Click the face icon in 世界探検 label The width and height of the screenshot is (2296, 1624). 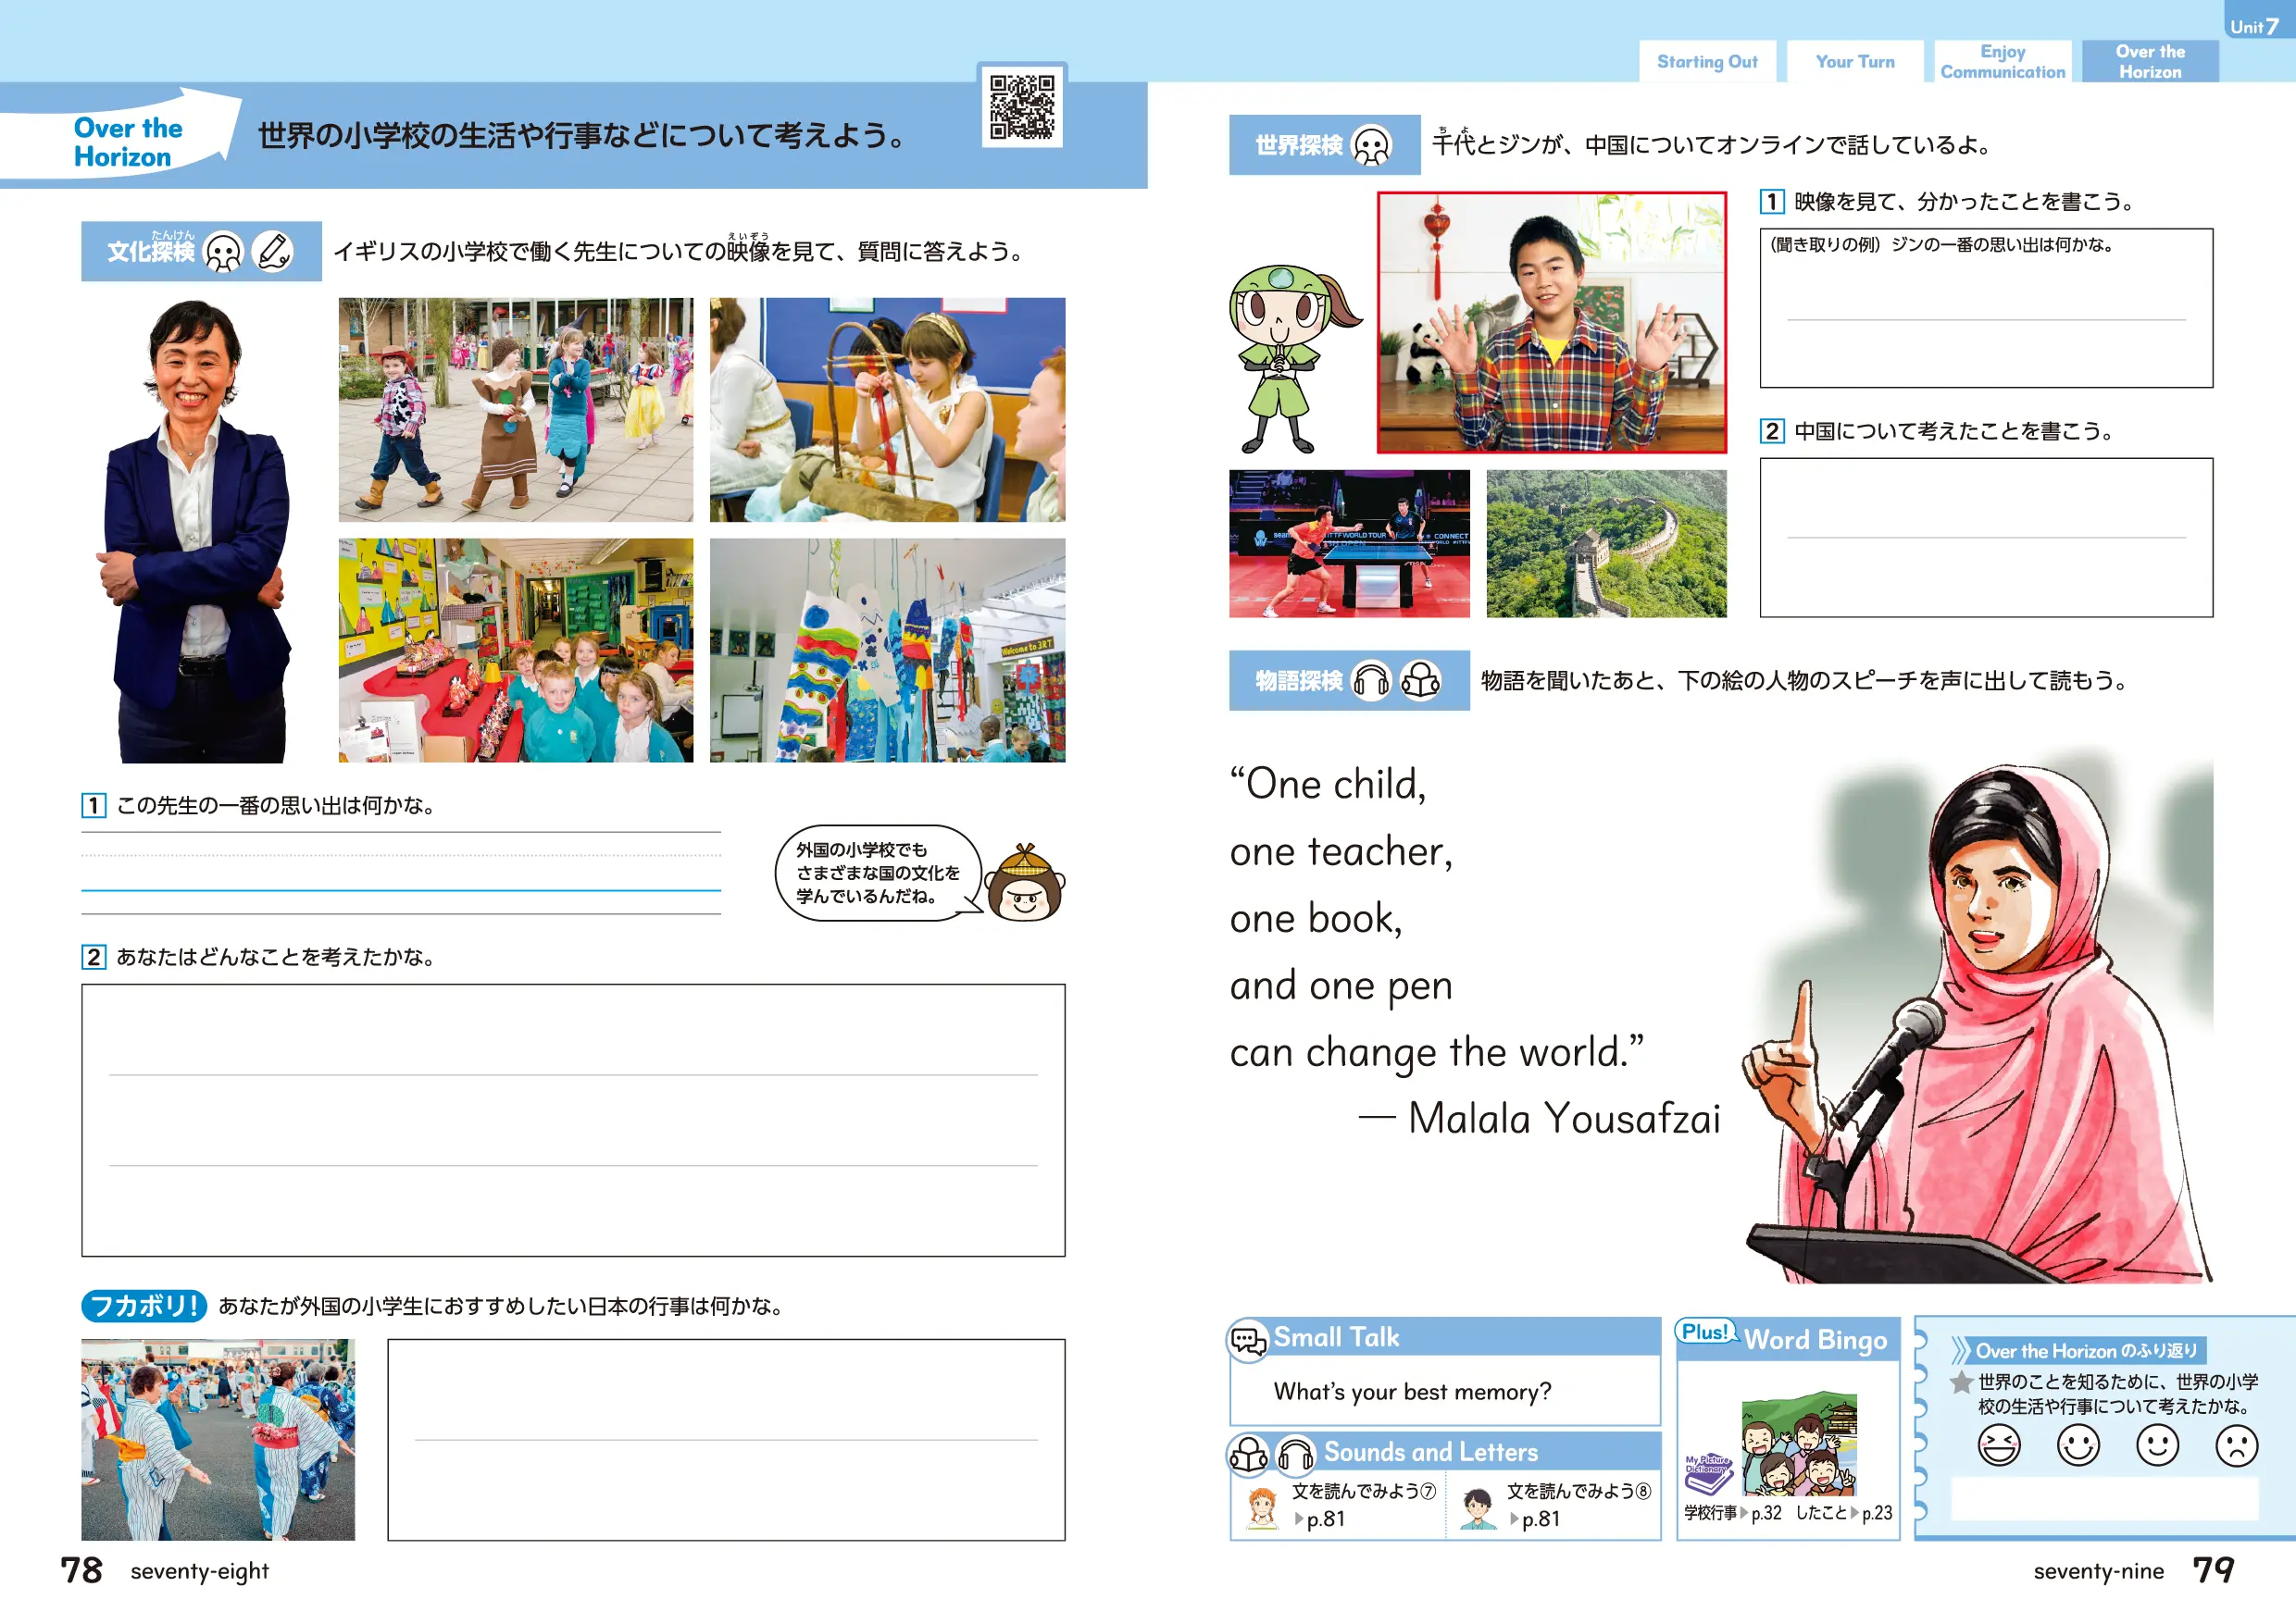click(1370, 146)
